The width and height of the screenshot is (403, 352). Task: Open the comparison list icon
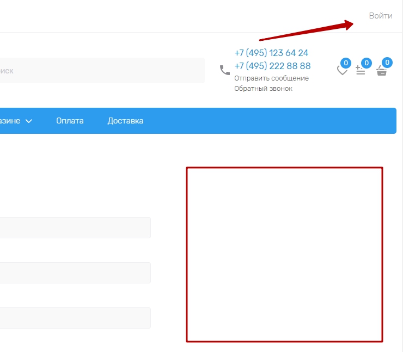(361, 70)
